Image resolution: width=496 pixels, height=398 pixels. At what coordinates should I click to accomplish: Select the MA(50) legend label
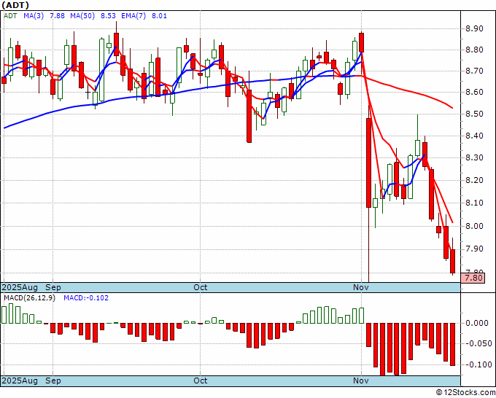82,16
